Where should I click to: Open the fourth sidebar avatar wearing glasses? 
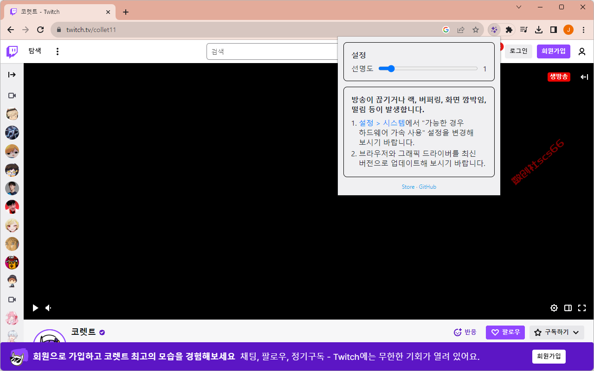(12, 170)
